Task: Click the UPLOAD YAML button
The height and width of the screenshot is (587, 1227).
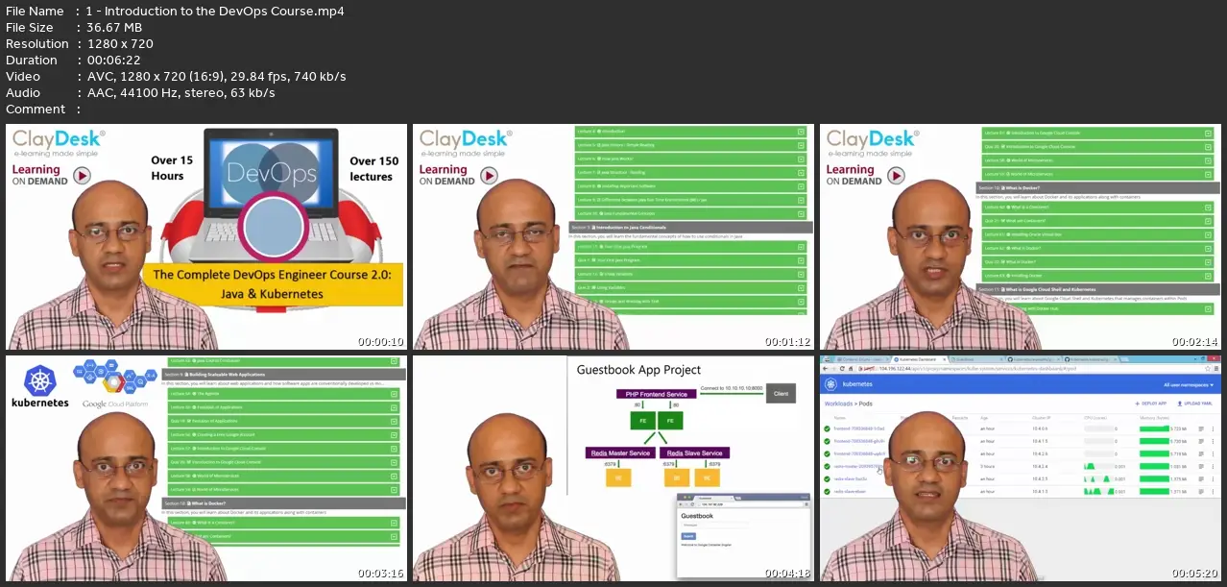Action: [1193, 404]
